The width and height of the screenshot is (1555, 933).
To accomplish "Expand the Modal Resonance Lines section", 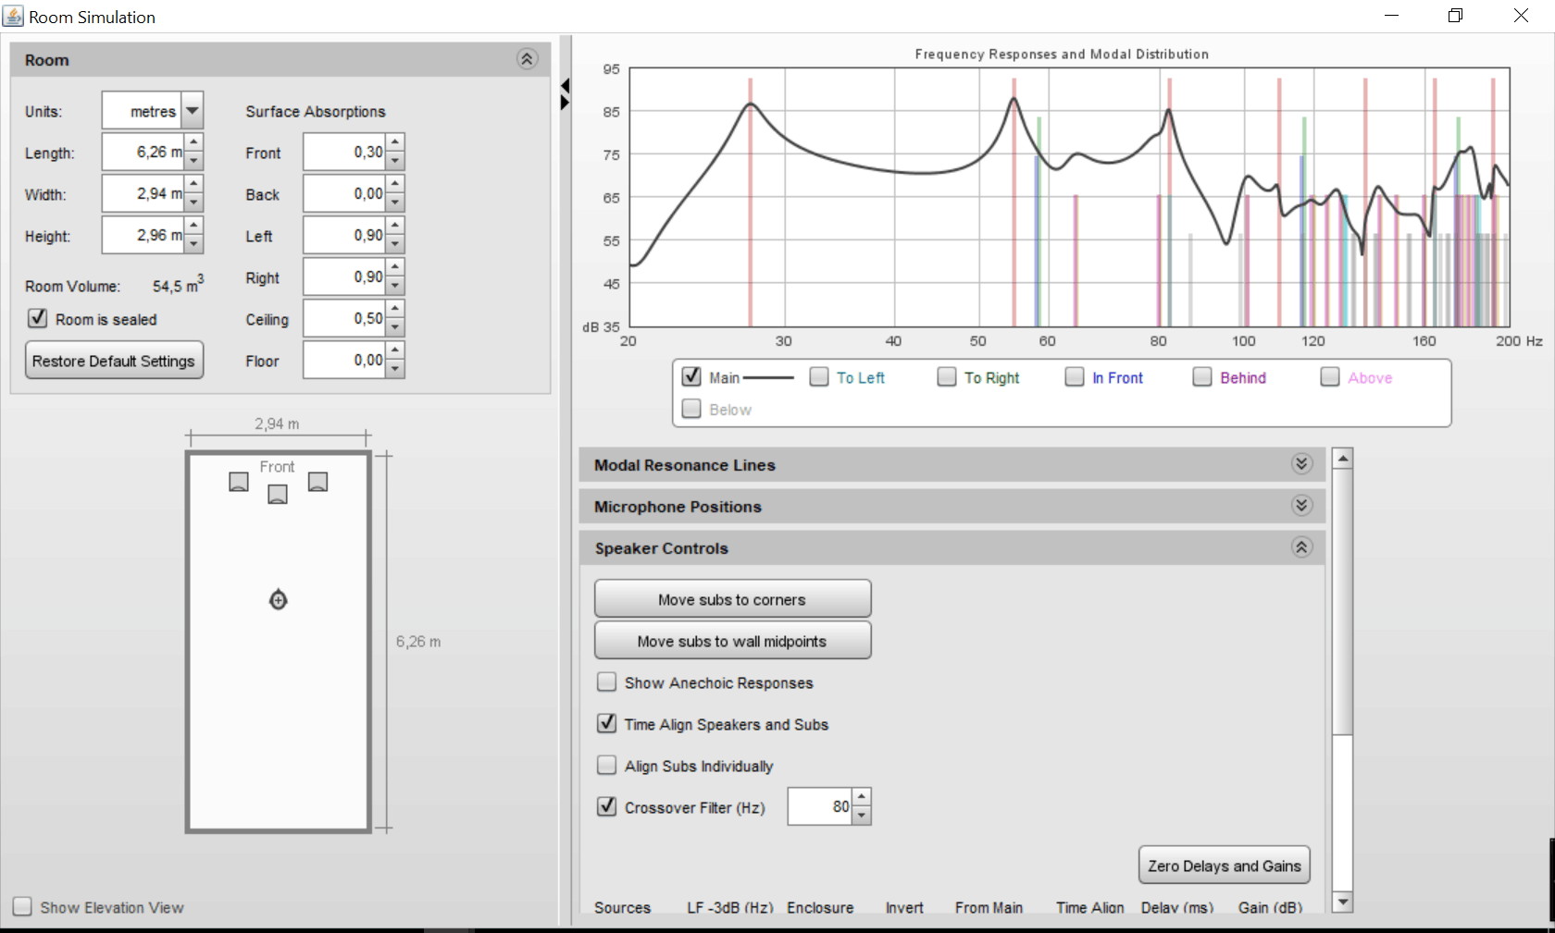I will [x=1301, y=464].
